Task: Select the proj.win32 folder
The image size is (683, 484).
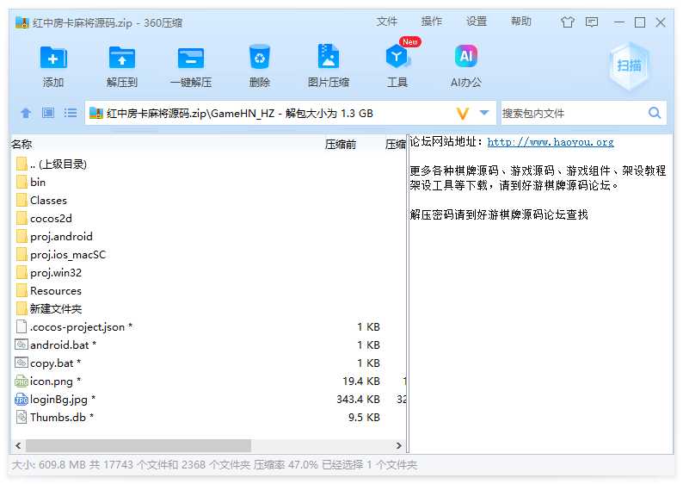Action: 208,272
